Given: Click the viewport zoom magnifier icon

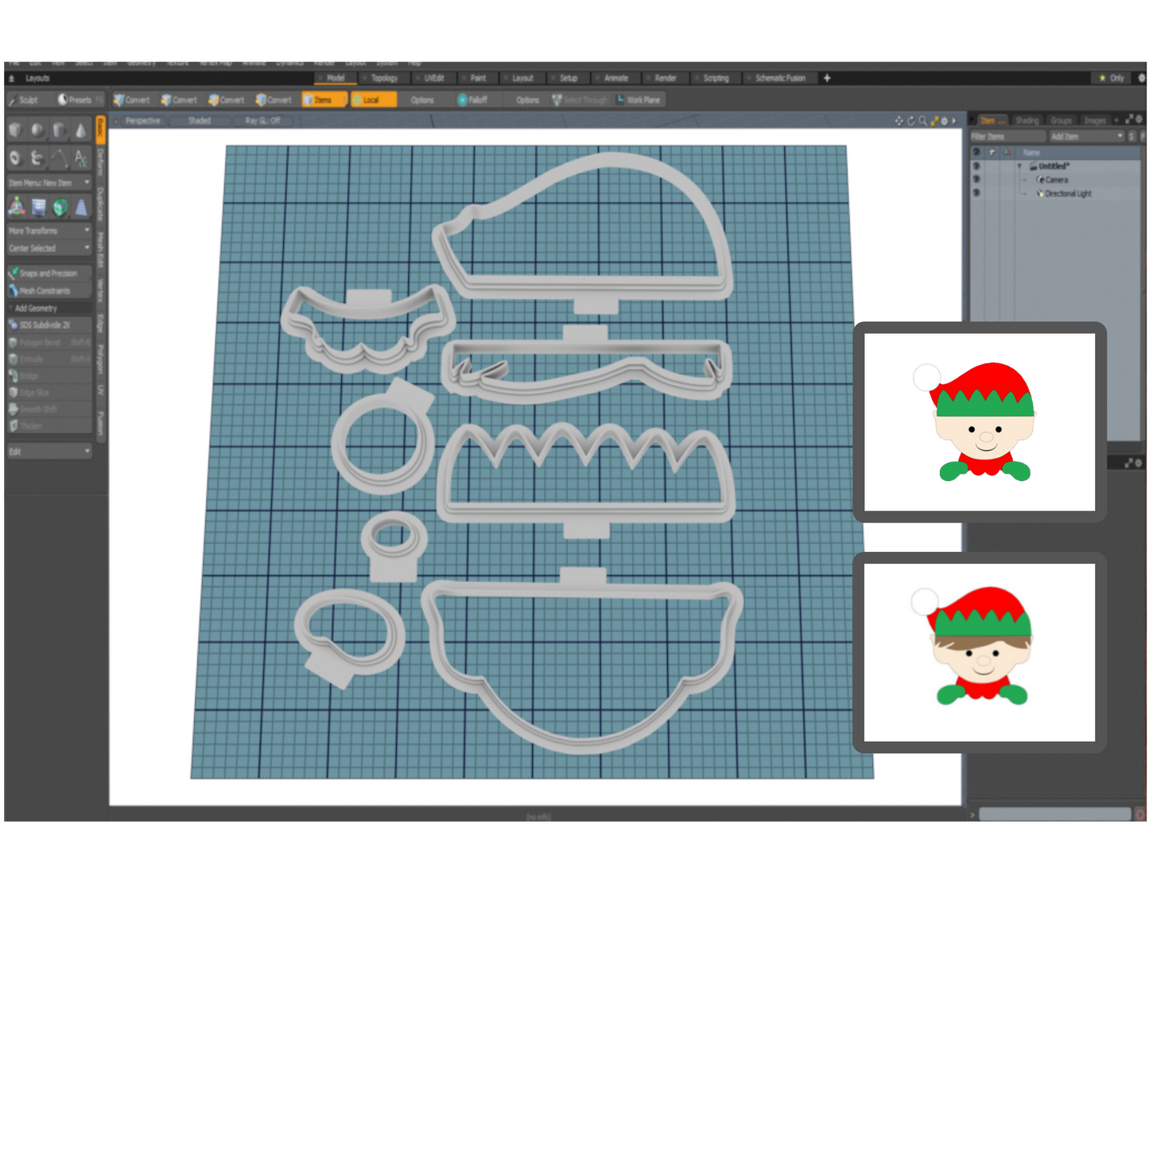Looking at the screenshot, I should (922, 121).
